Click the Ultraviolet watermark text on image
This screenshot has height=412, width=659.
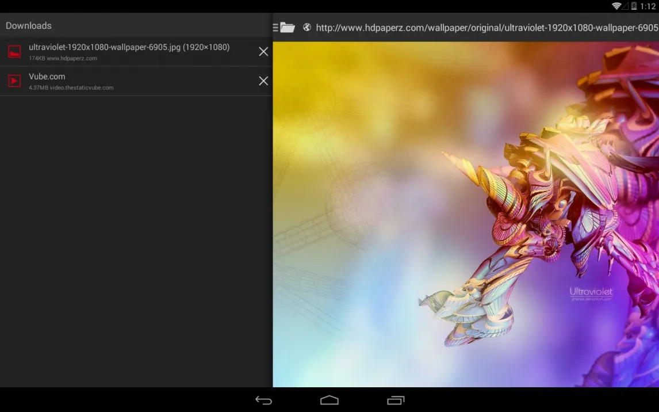[x=591, y=293]
